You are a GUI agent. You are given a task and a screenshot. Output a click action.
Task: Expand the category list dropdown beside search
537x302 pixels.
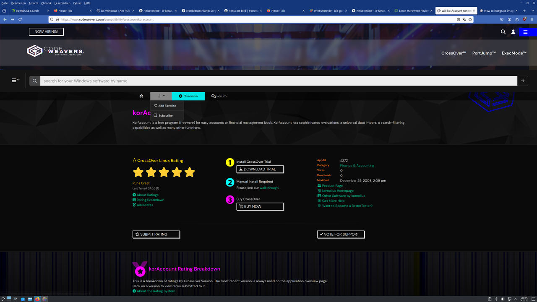tap(16, 80)
